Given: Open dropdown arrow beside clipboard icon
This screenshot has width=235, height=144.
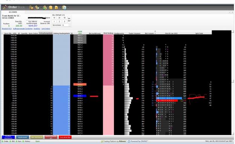Looking at the screenshot, I should click(x=68, y=8).
